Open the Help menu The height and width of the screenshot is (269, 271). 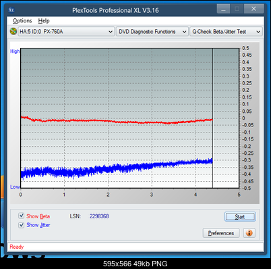44,21
